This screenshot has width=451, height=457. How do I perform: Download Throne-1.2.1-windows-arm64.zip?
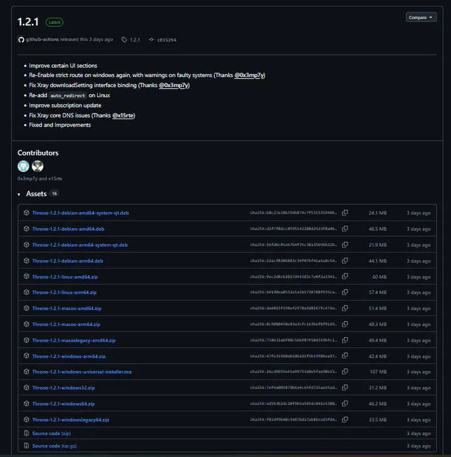click(x=69, y=357)
